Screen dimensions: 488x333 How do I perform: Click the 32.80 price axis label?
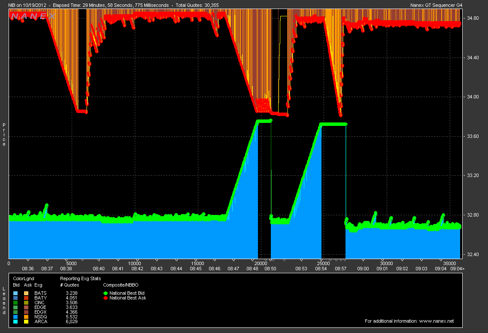[473, 215]
